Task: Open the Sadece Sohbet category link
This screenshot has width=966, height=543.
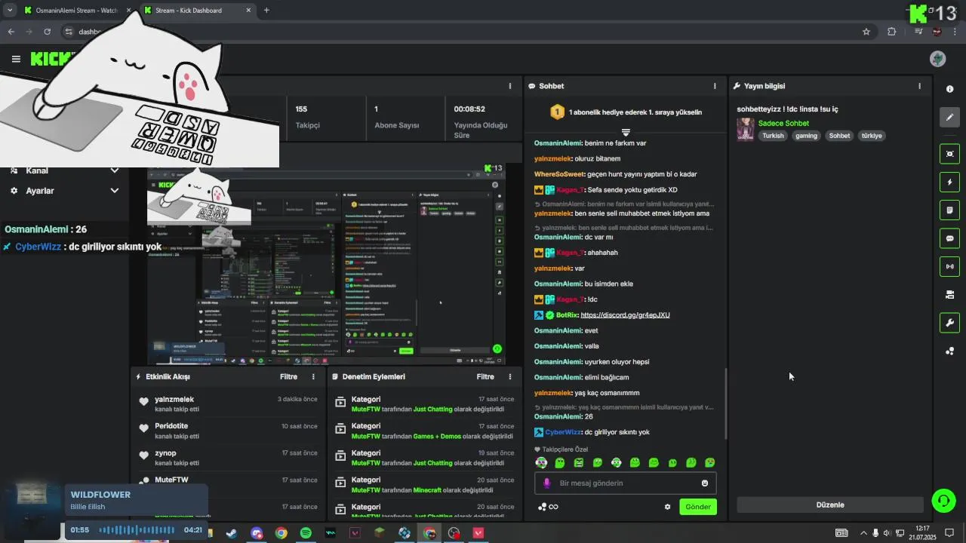Action: click(783, 123)
